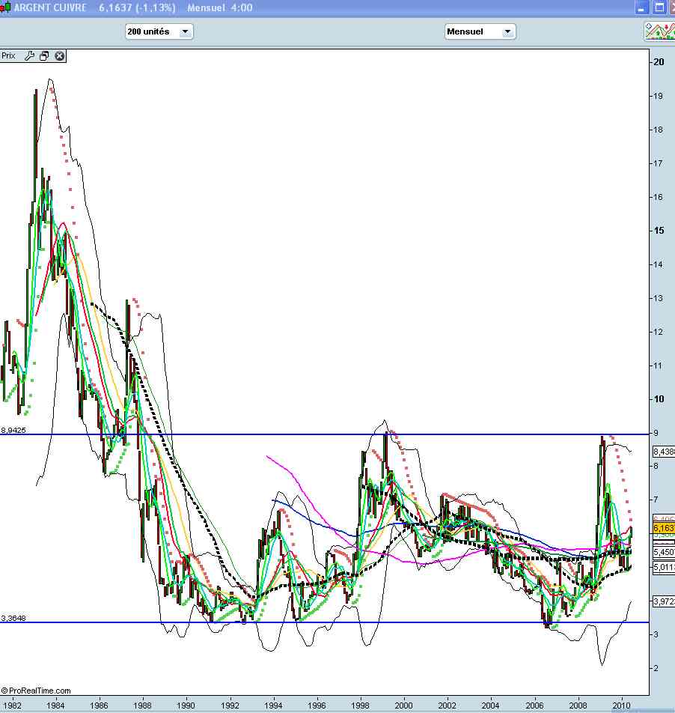675x713 pixels.
Task: Click the Prix panel label
Action: click(9, 55)
